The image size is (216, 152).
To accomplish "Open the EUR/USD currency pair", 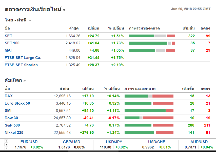I will pyautogui.click(x=29, y=142).
